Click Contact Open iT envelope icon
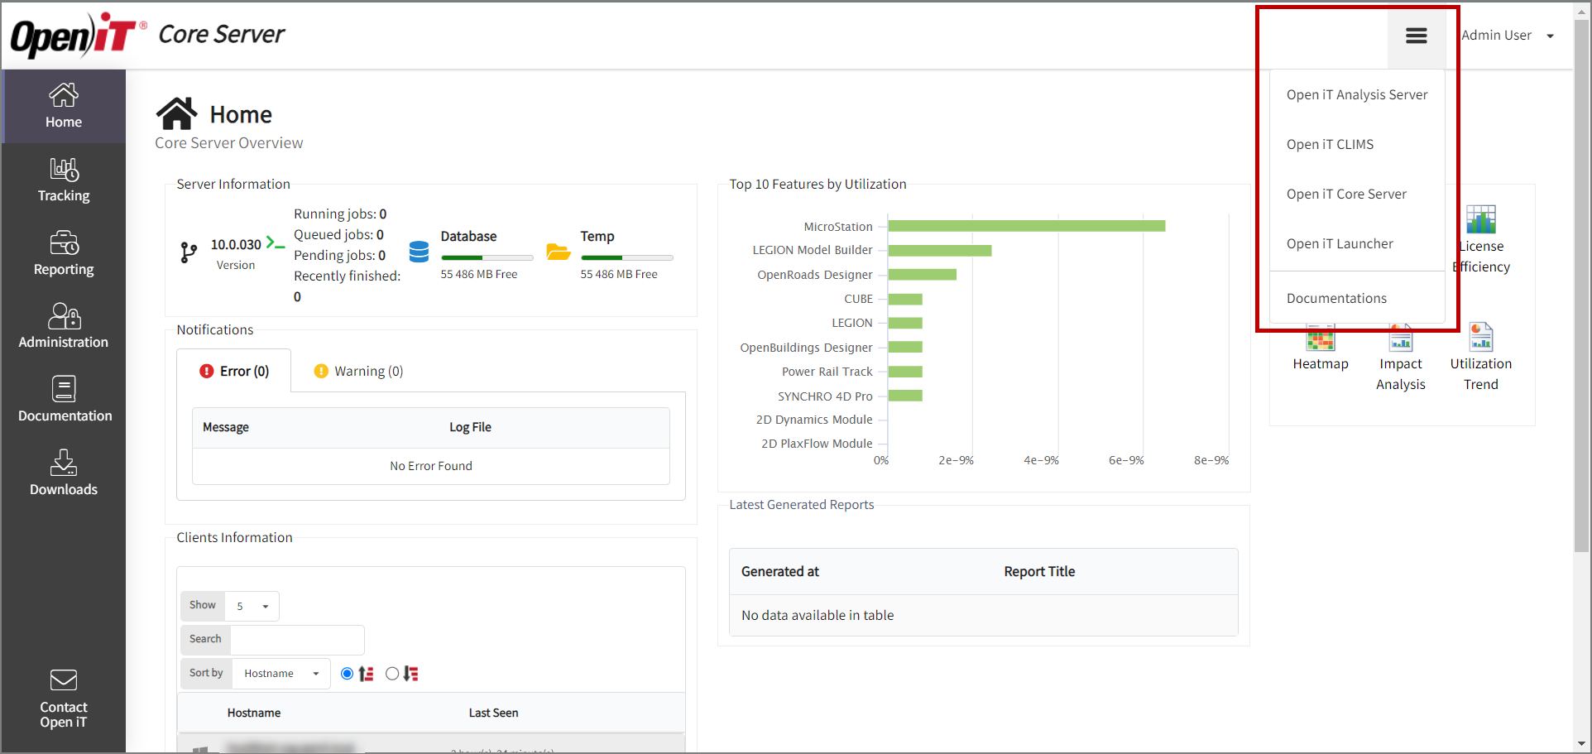This screenshot has width=1592, height=754. pyautogui.click(x=64, y=680)
